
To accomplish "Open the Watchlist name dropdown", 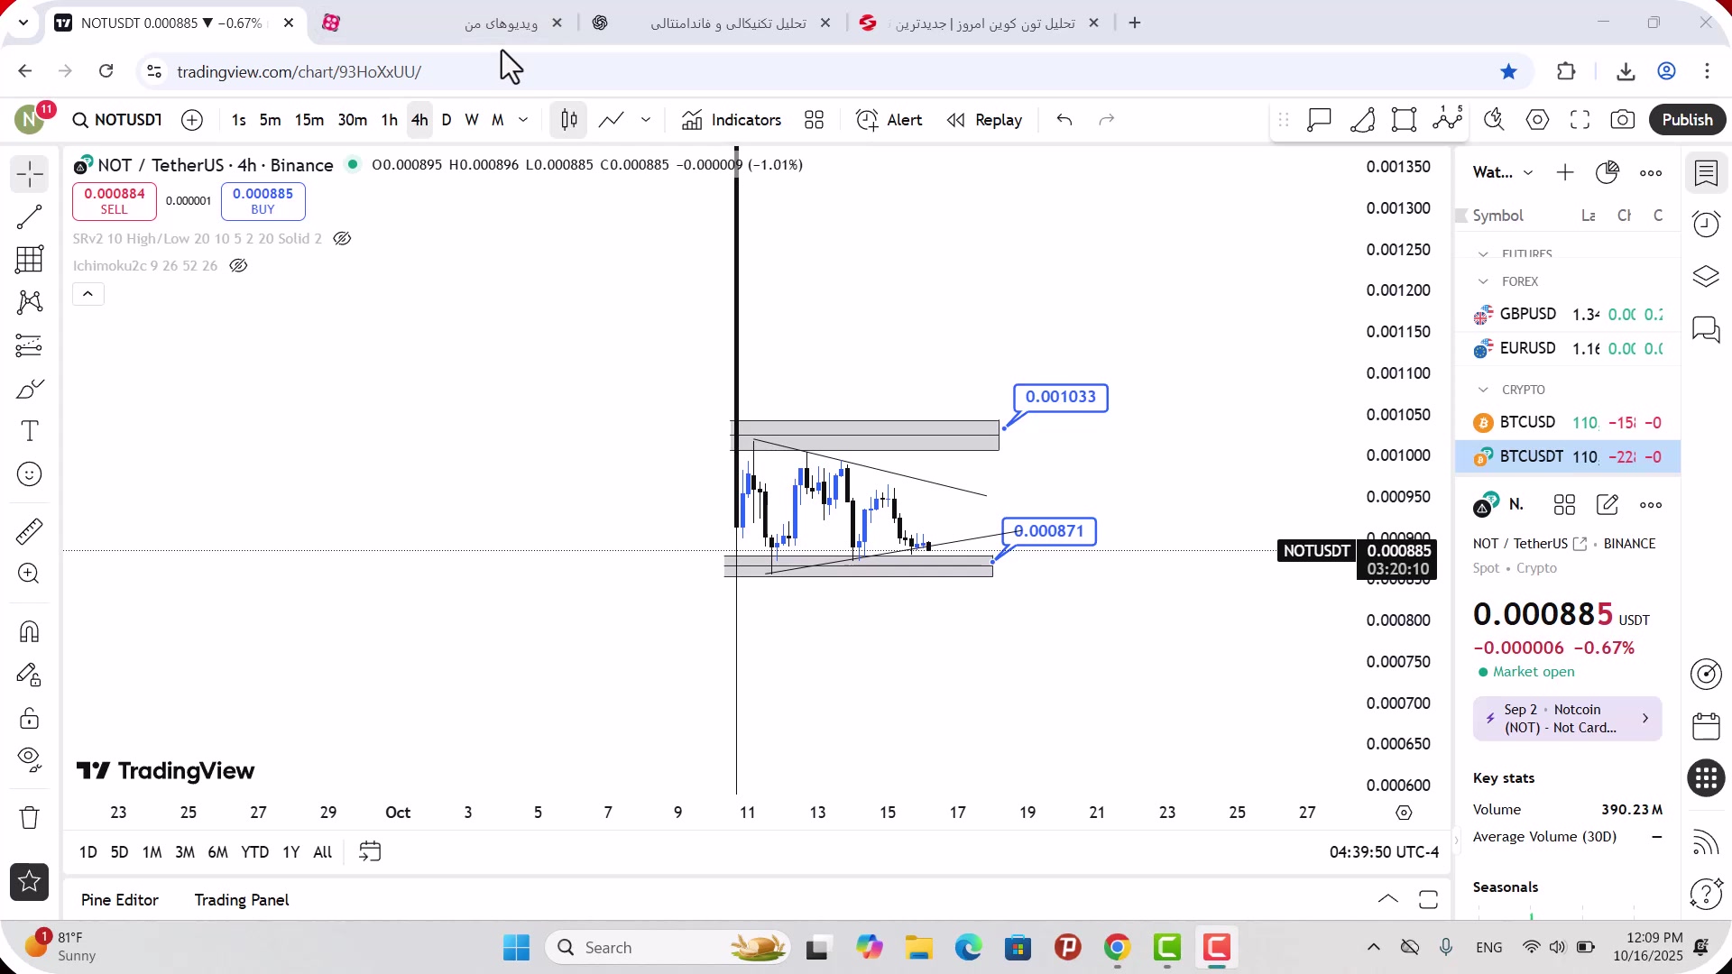I will tap(1503, 172).
